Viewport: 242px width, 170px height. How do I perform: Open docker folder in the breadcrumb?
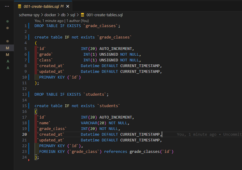click(50, 15)
